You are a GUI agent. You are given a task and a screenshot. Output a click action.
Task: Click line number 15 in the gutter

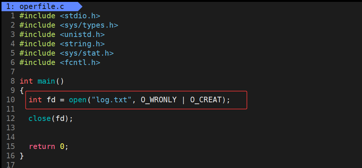pyautogui.click(x=10, y=146)
